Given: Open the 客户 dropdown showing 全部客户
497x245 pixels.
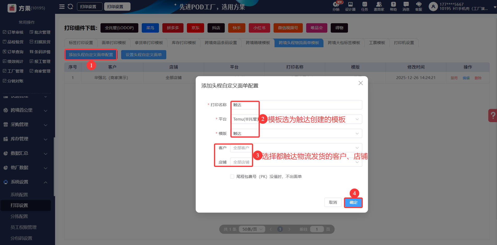Looking at the screenshot, I should pyautogui.click(x=296, y=148).
